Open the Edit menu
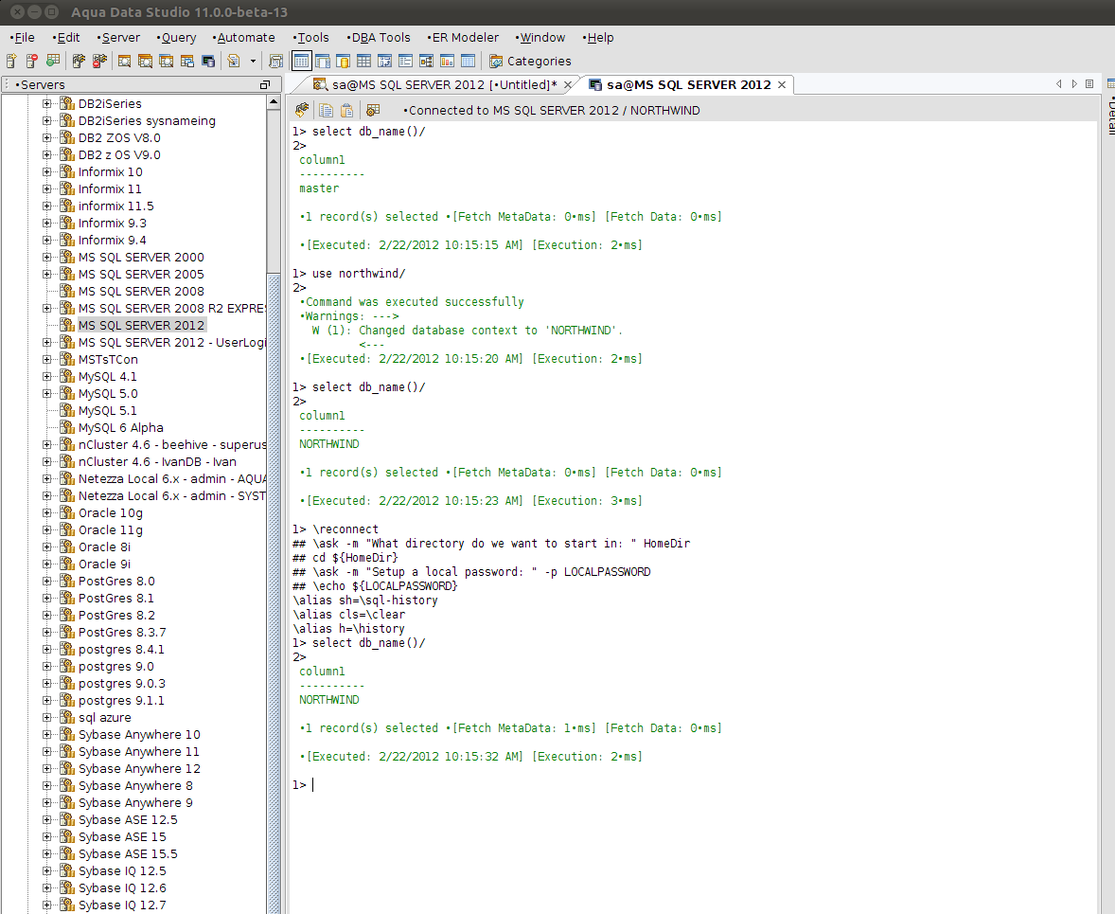Screen dimensions: 1115x914 tap(66, 38)
